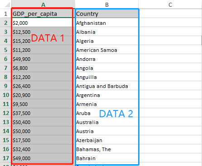Select row 10 header
Image resolution: width=202 pixels, height=166 pixels.
[5, 95]
